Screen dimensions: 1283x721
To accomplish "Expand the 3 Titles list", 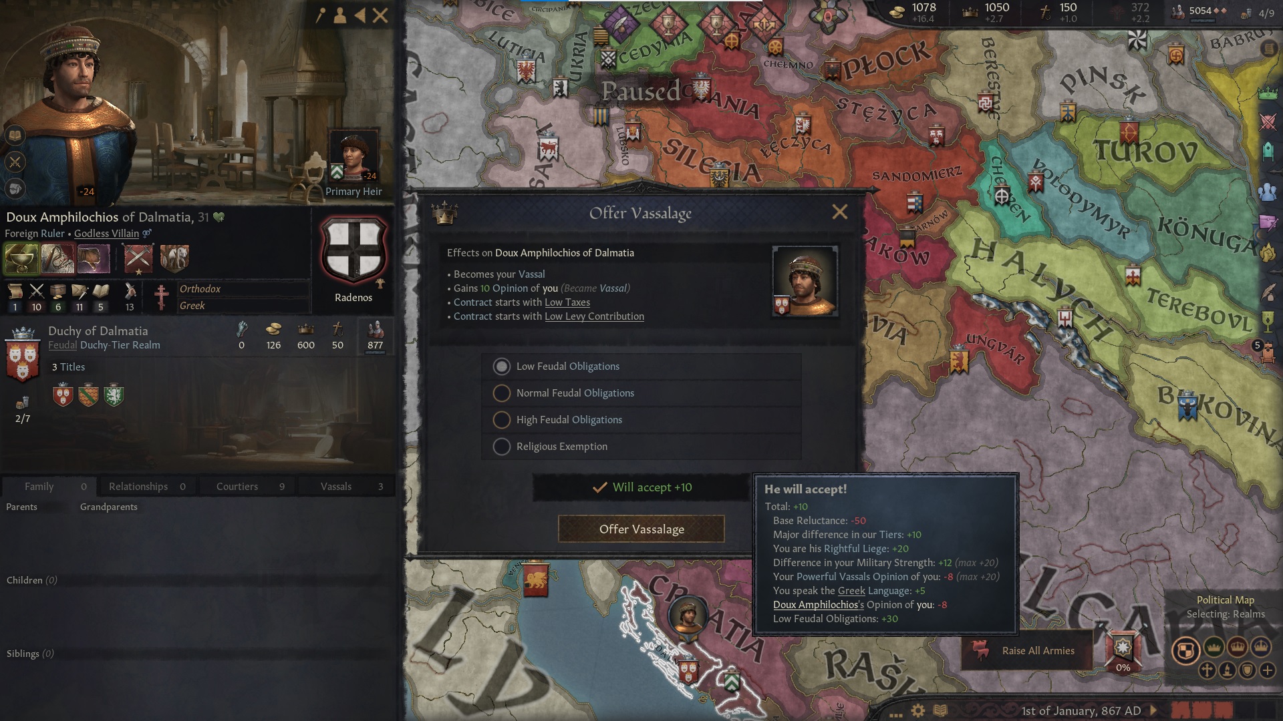I will 68,367.
